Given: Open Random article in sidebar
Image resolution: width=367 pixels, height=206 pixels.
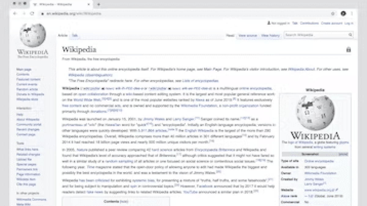Looking at the screenshot, I should pos(27,89).
